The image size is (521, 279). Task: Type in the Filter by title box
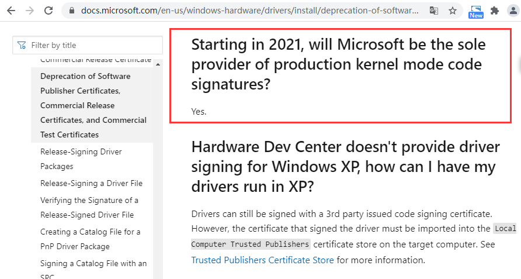click(93, 45)
